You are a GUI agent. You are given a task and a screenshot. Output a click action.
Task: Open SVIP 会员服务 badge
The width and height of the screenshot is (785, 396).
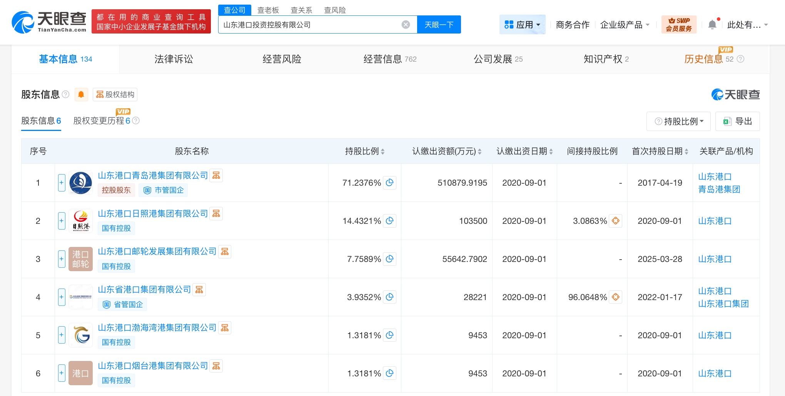pos(679,25)
